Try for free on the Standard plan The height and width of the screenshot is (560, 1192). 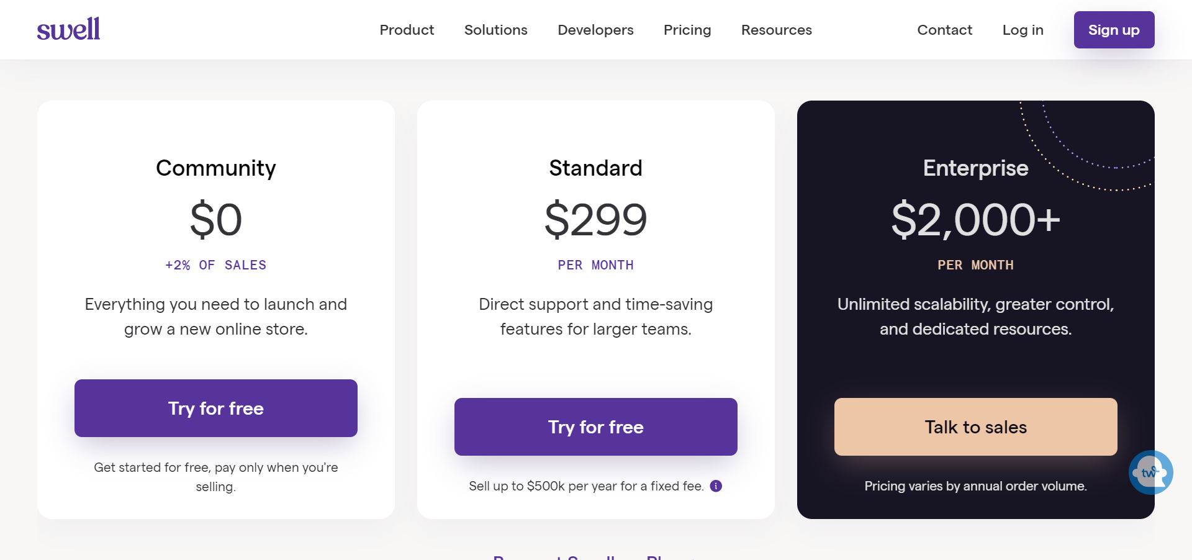[595, 427]
